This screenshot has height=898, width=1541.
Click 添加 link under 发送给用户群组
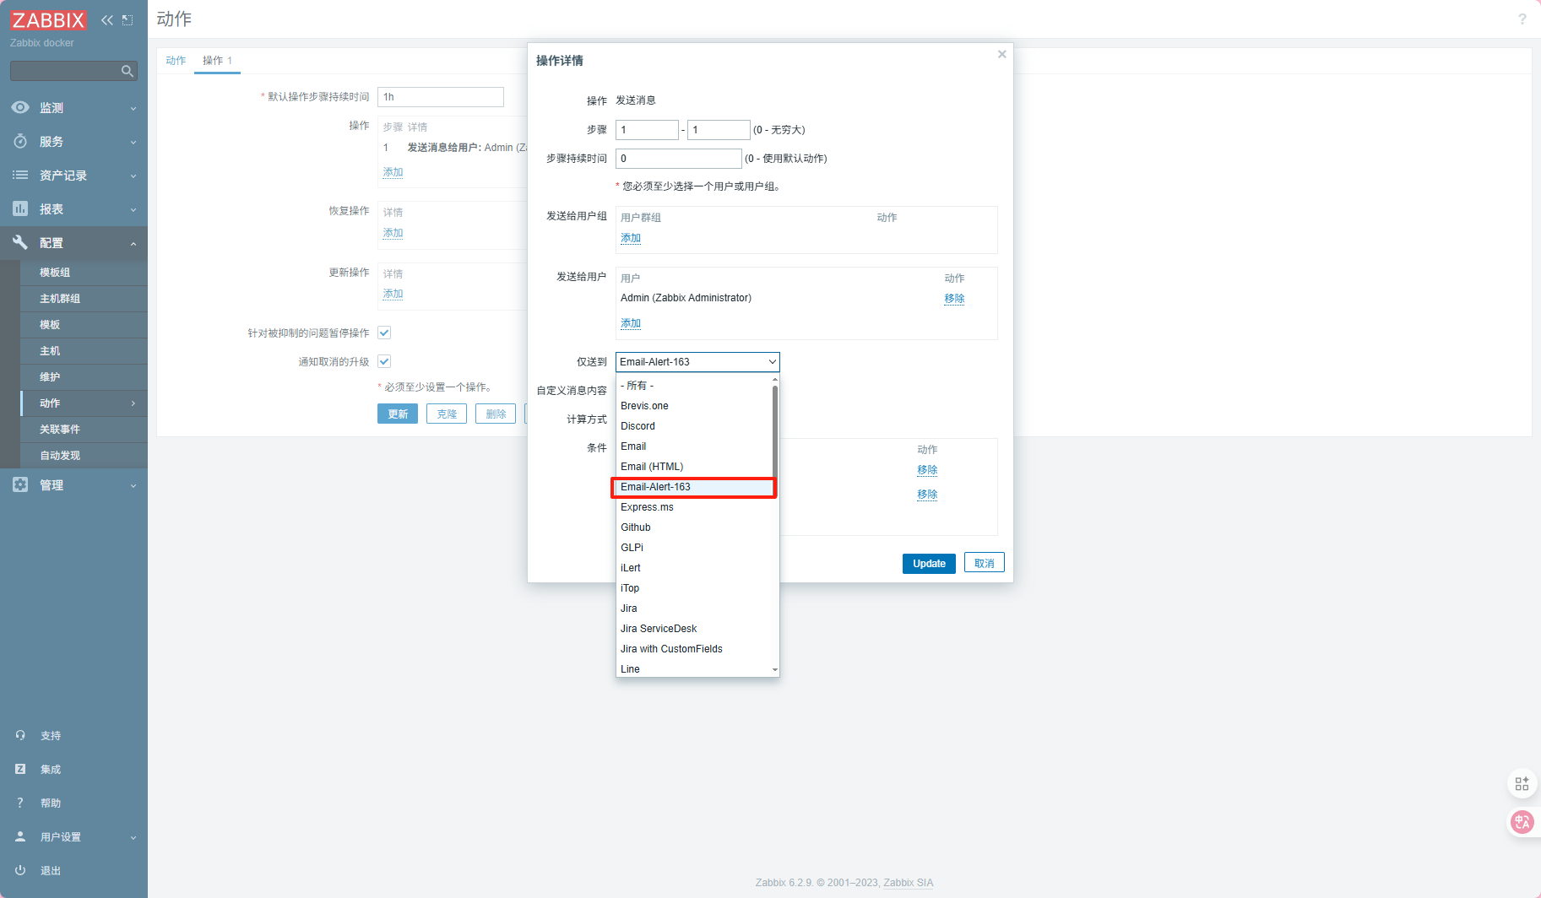coord(631,238)
